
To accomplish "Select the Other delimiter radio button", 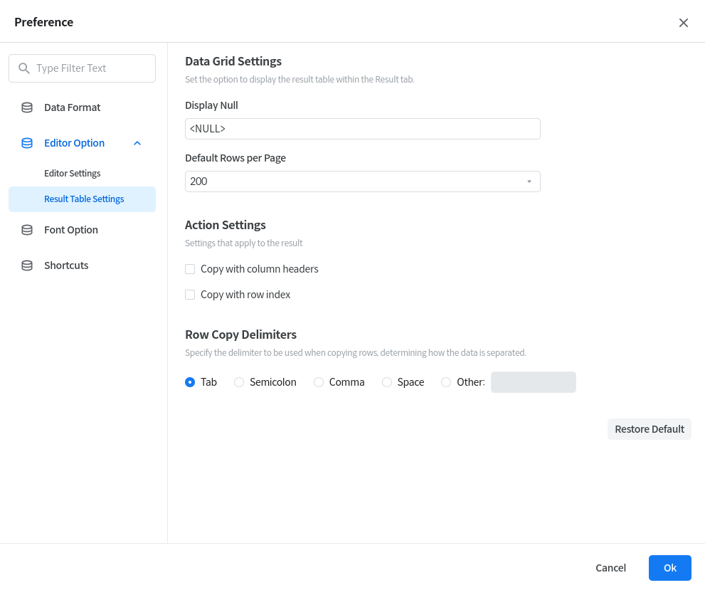I will point(446,382).
